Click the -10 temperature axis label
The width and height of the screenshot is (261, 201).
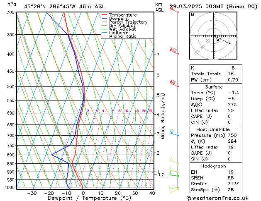tap(66, 193)
